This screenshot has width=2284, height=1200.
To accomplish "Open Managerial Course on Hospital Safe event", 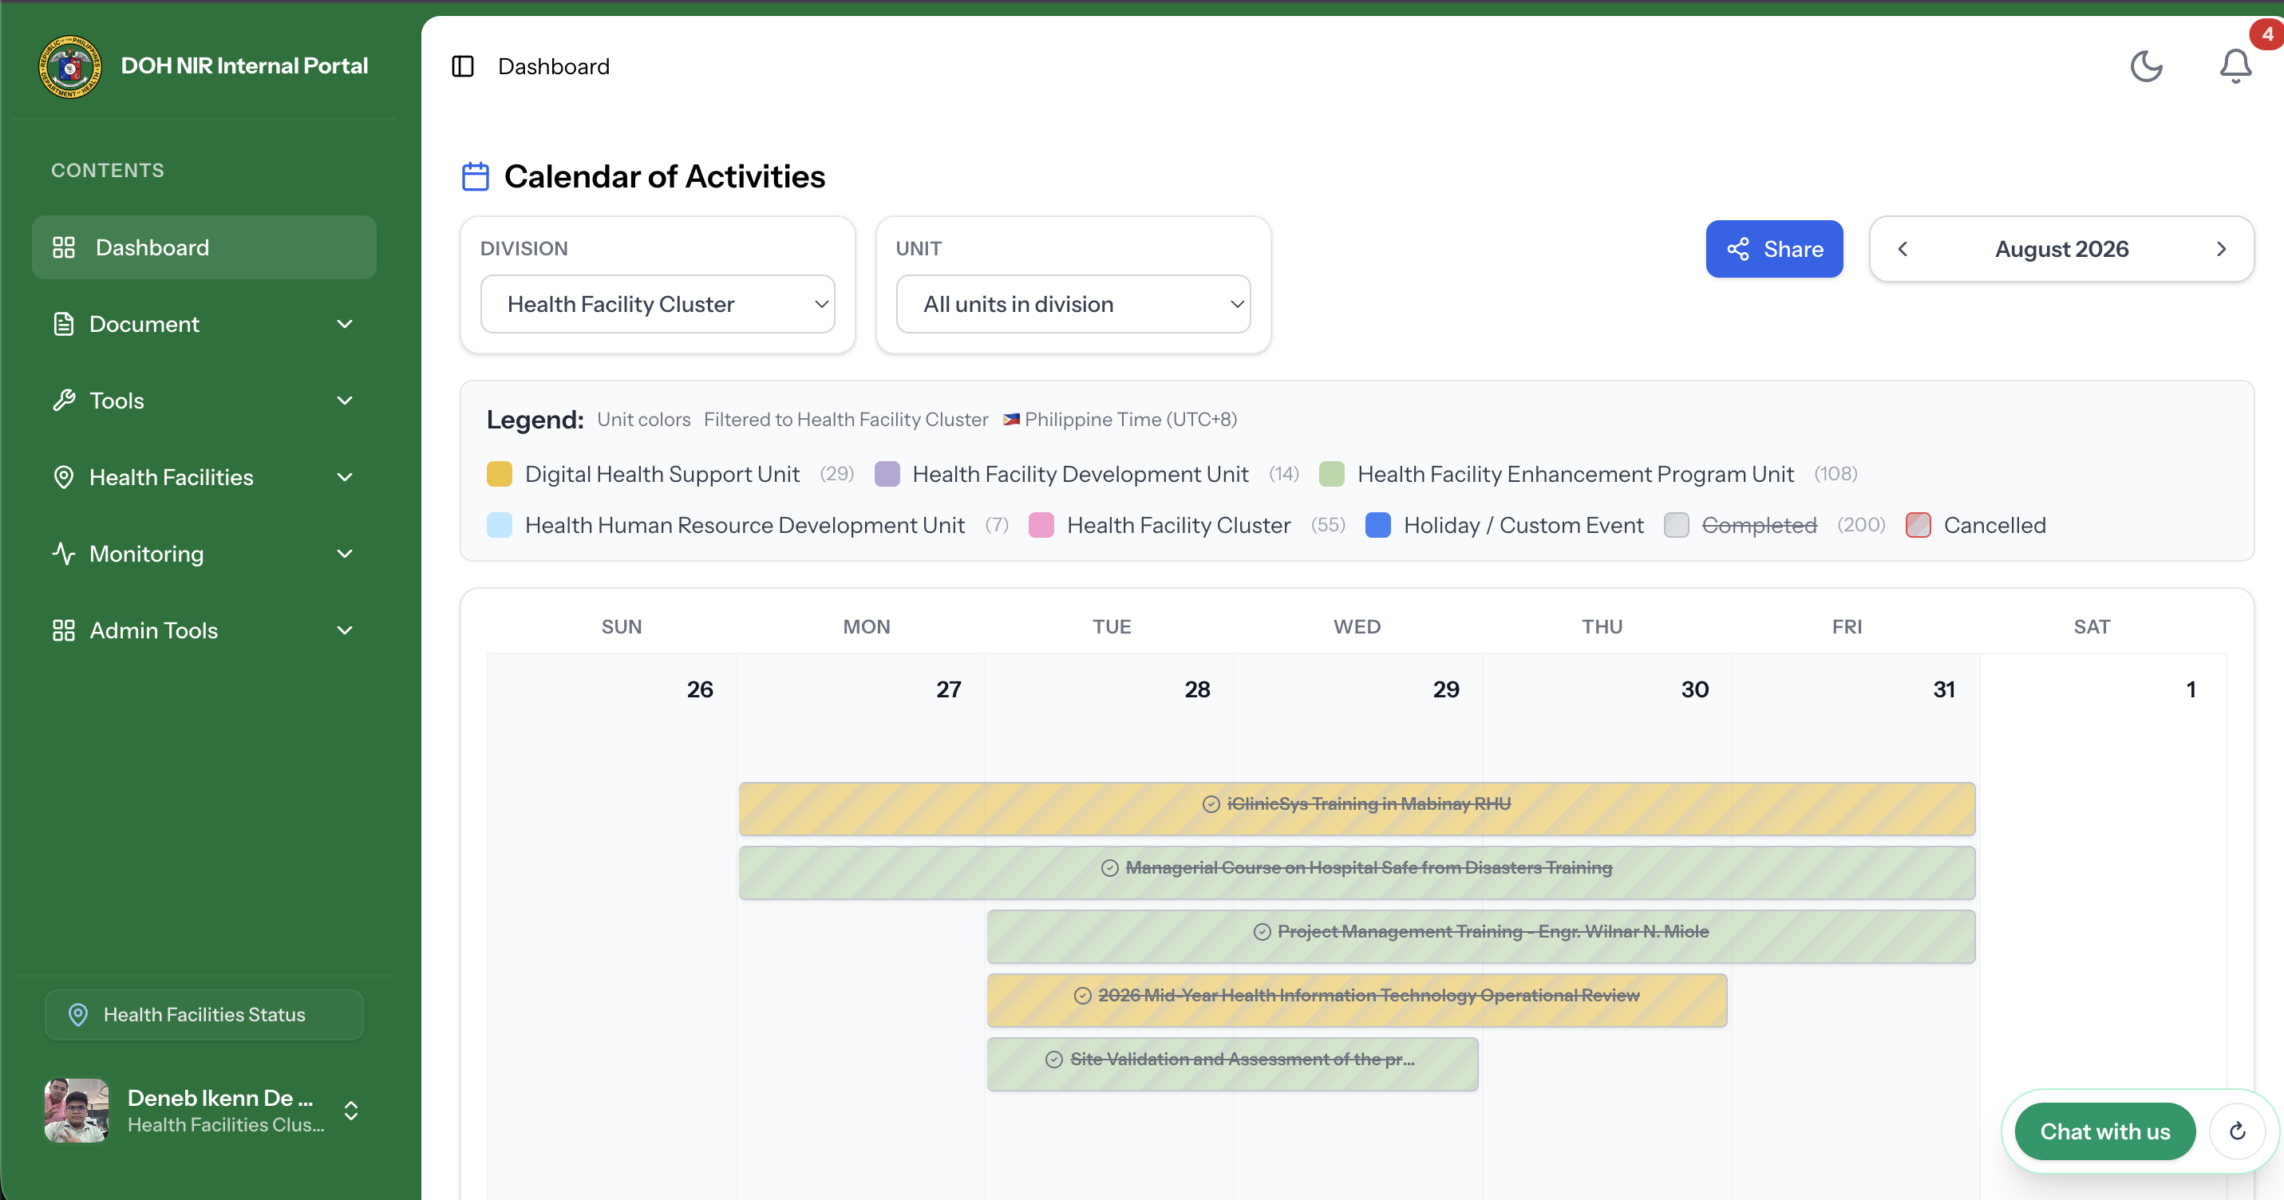I will (x=1357, y=872).
